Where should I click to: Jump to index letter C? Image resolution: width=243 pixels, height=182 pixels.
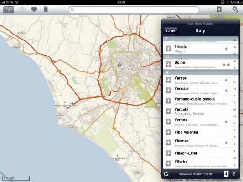click(235, 61)
